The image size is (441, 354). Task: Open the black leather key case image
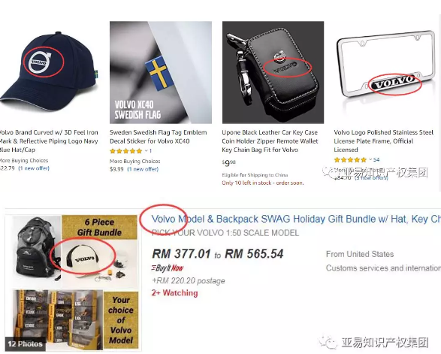pos(273,72)
